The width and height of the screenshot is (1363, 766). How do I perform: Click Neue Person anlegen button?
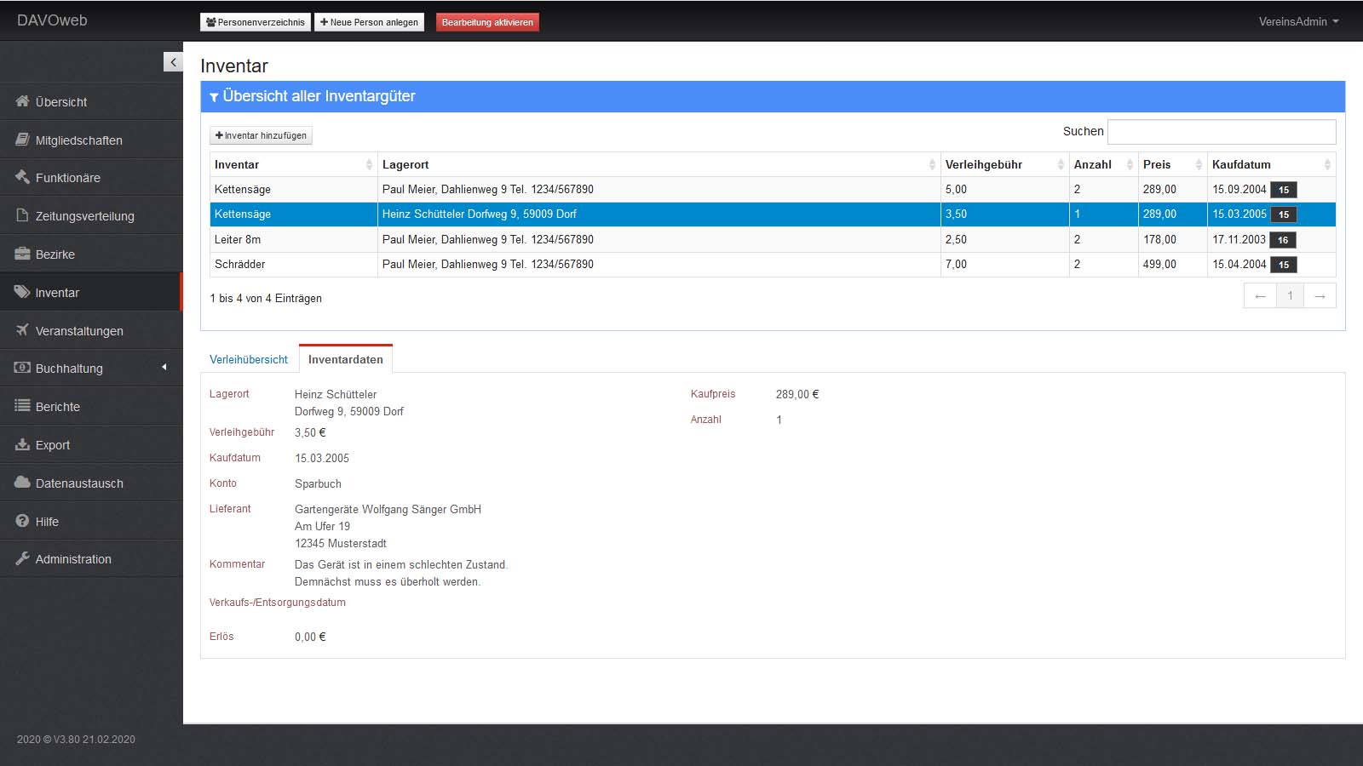point(369,22)
